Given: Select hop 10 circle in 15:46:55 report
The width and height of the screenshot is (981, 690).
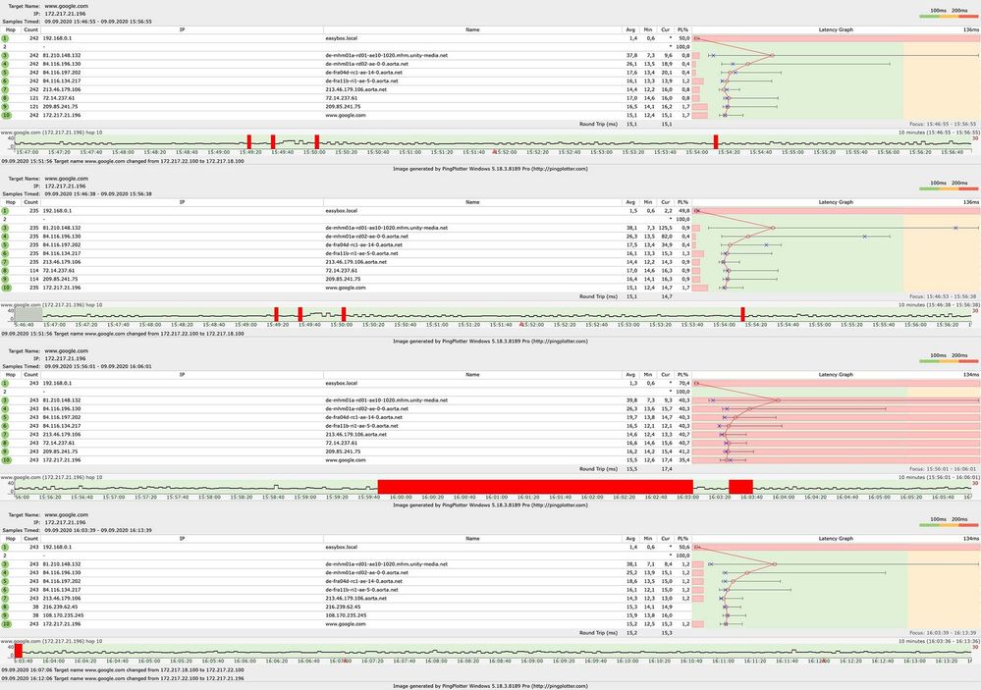Looking at the screenshot, I should pyautogui.click(x=6, y=115).
